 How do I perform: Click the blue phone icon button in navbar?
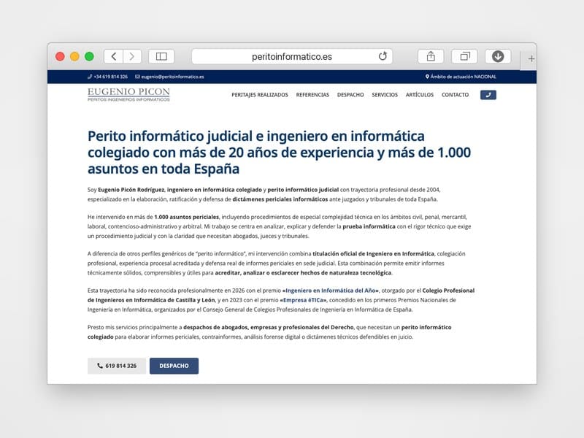[x=488, y=95]
